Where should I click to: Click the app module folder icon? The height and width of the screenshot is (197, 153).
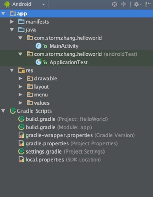click(13, 14)
